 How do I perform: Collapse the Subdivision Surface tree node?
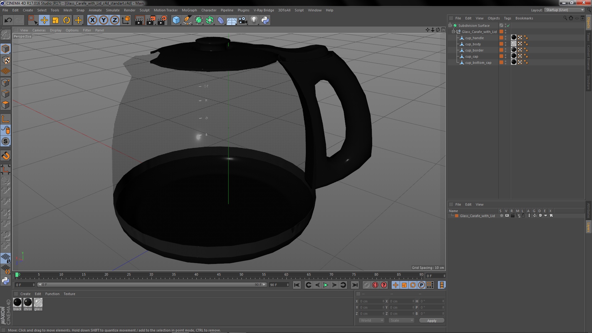[450, 25]
